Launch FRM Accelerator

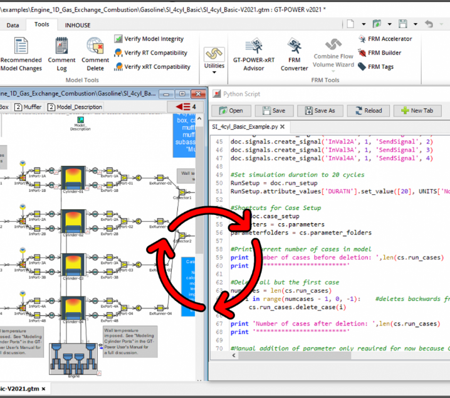tap(385, 39)
